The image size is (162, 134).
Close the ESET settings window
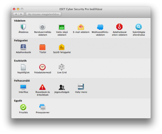tap(14, 9)
